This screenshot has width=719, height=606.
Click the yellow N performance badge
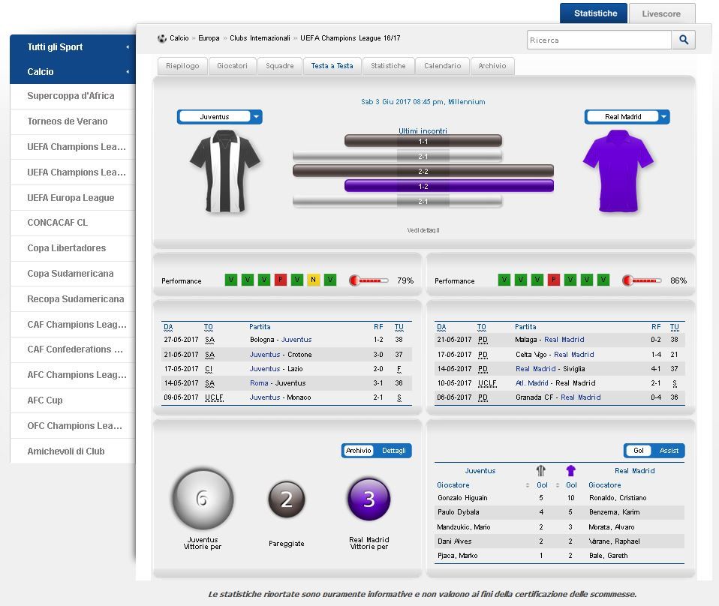point(313,280)
